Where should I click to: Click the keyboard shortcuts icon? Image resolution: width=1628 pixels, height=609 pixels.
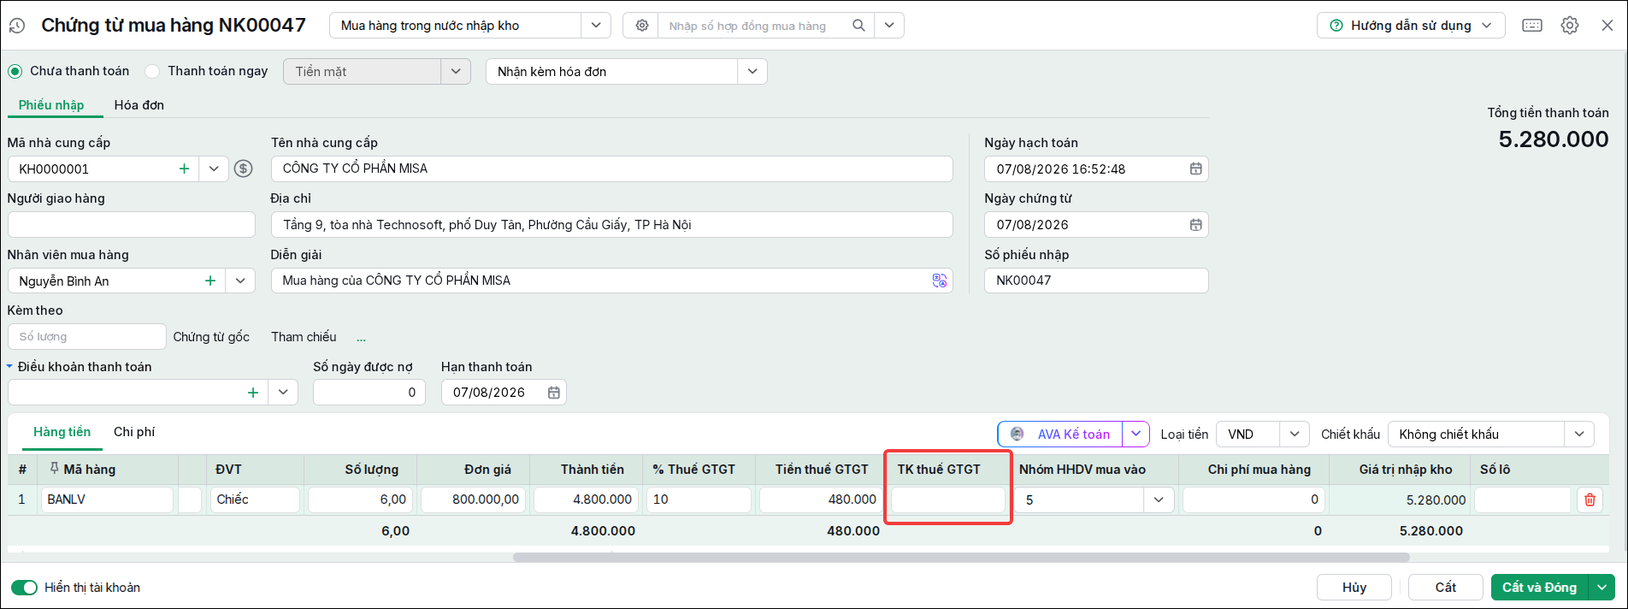coord(1532,26)
